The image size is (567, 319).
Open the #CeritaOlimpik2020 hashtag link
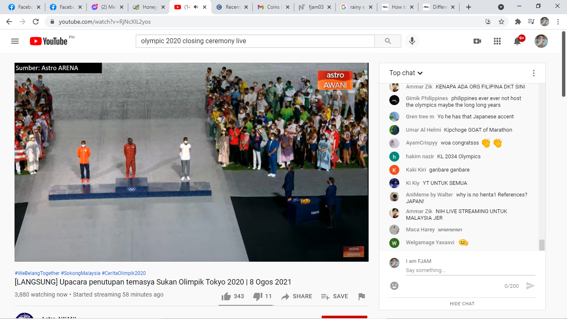click(124, 273)
